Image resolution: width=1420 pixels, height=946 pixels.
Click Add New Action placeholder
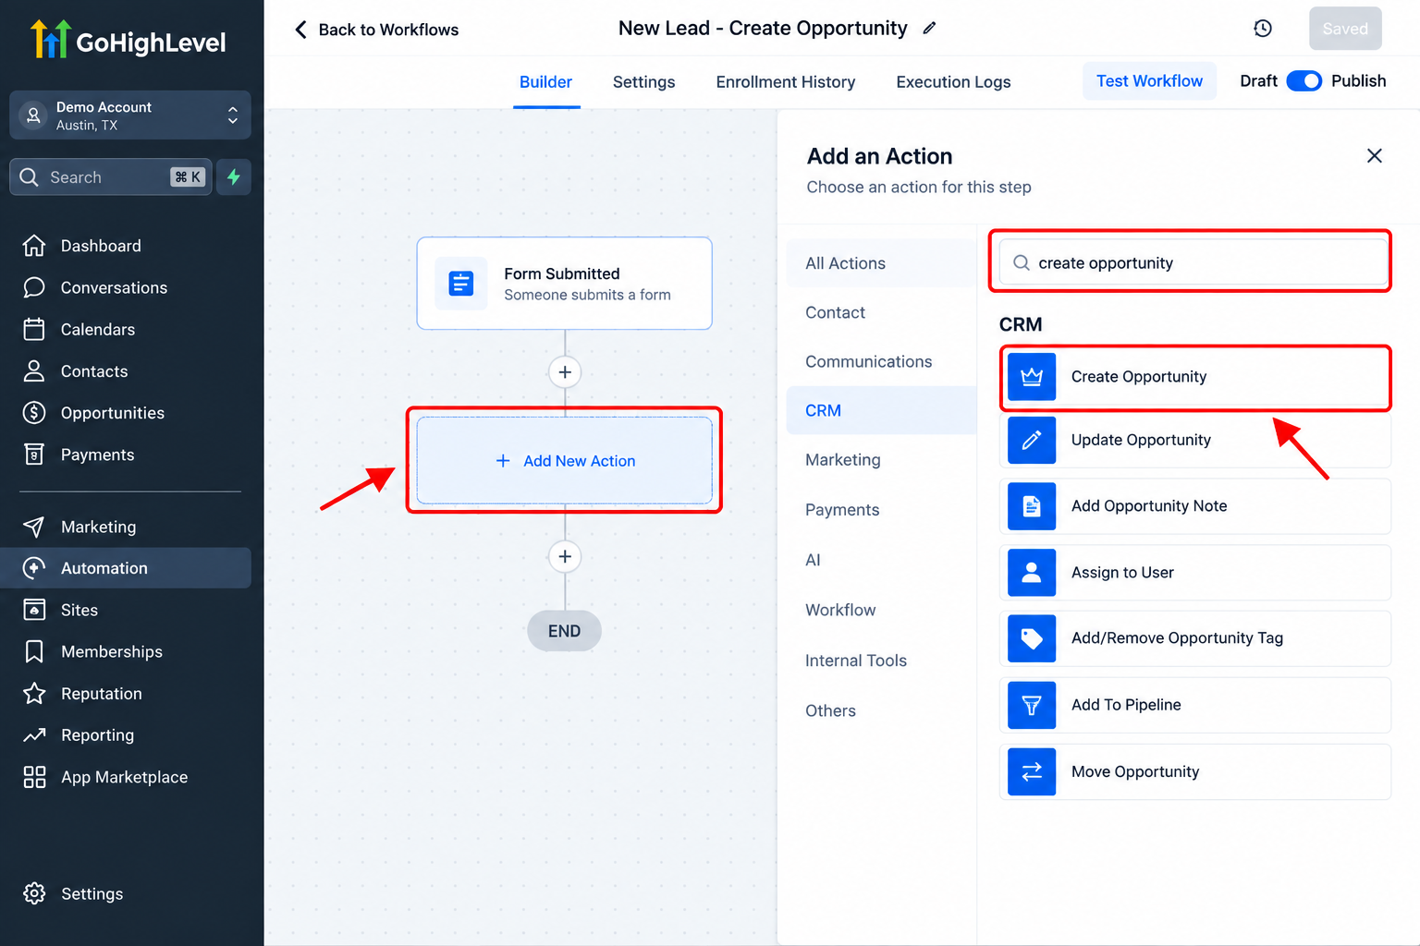565,461
